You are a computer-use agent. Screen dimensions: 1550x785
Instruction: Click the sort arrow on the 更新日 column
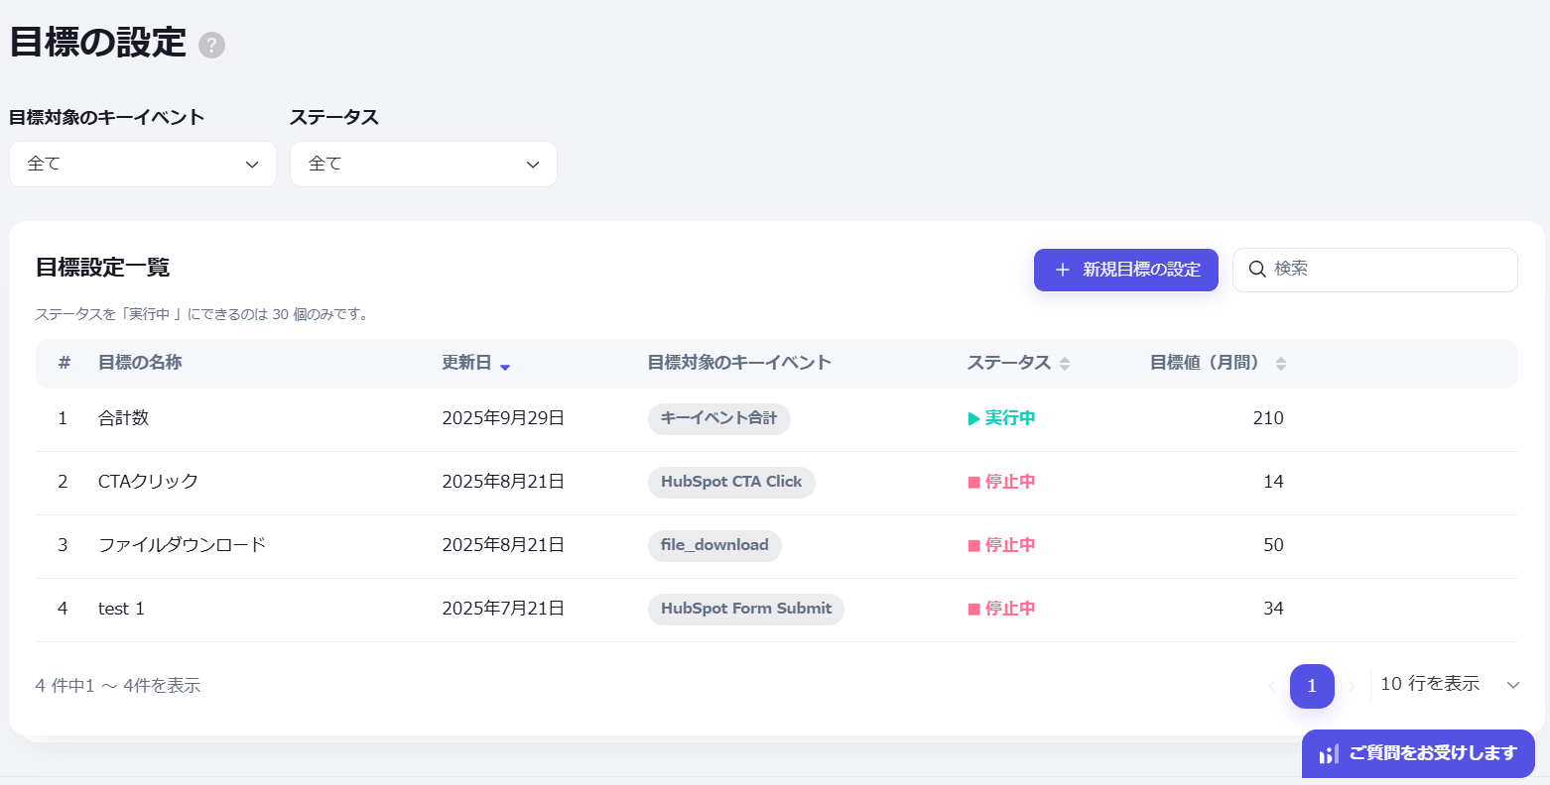(506, 367)
